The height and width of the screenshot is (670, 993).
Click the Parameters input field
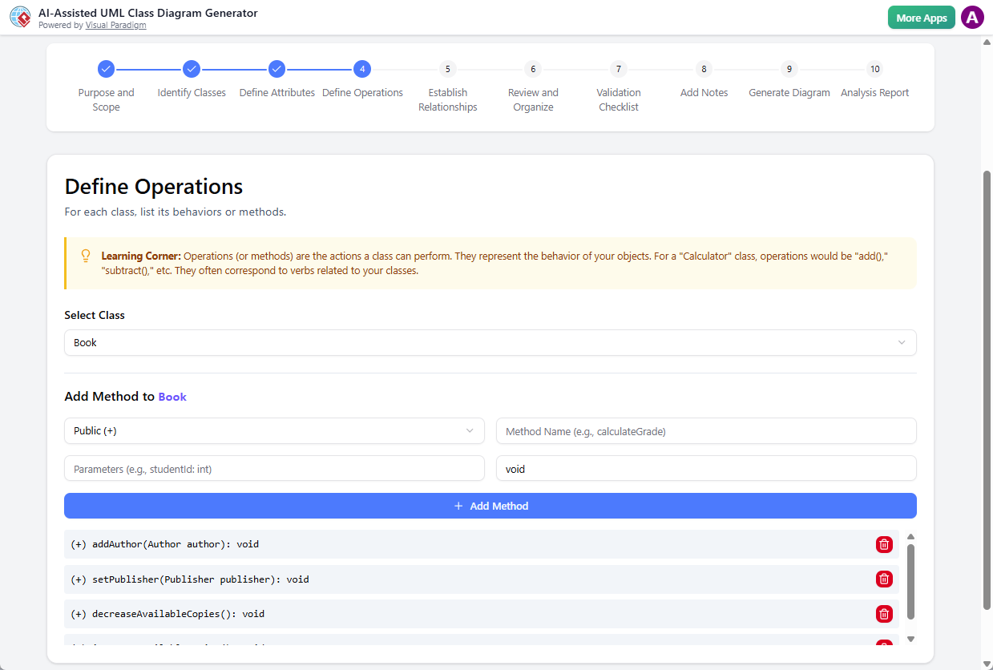pyautogui.click(x=274, y=469)
